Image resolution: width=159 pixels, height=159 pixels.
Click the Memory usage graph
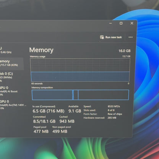pyautogui.click(x=80, y=70)
